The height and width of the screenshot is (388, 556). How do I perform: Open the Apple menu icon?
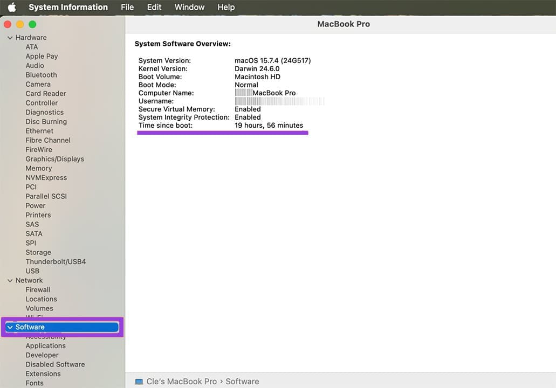(12, 7)
